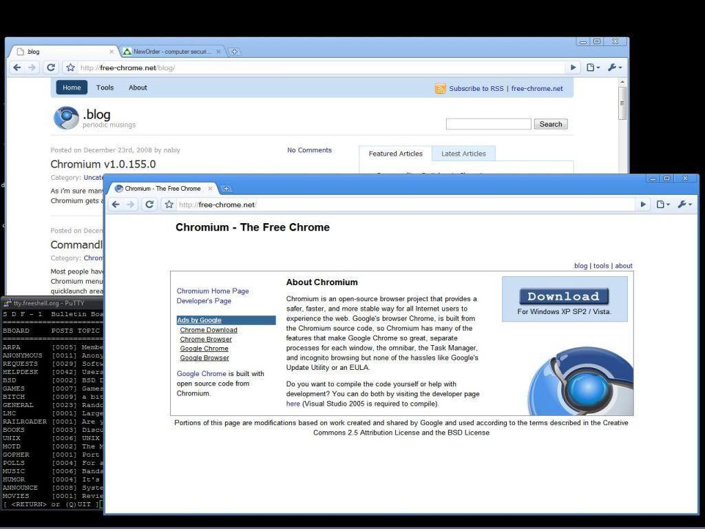The image size is (705, 529).
Task: Click Google Chrome link in sidebar text
Action: pyautogui.click(x=202, y=374)
